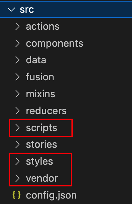The height and width of the screenshot is (204, 132).
Task: Click the JSON braces icon of config.json
Action: pos(17,195)
